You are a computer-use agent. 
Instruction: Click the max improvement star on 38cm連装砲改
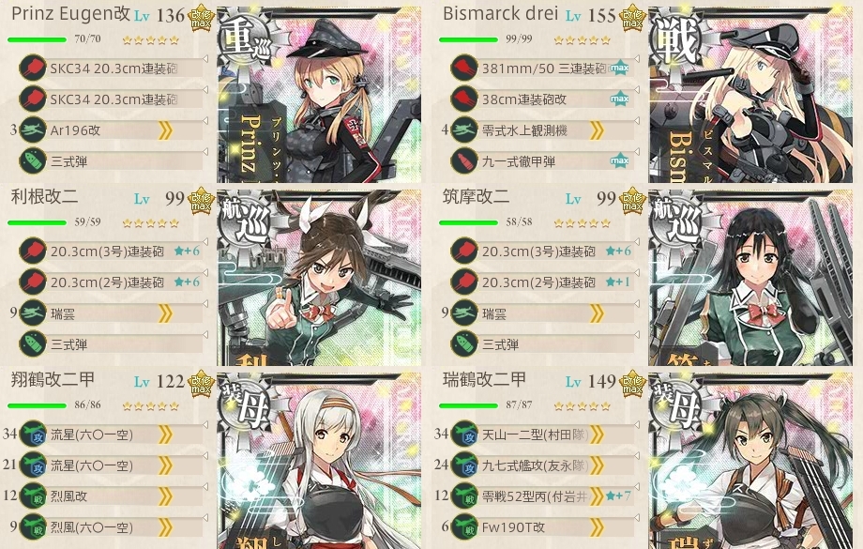(620, 99)
